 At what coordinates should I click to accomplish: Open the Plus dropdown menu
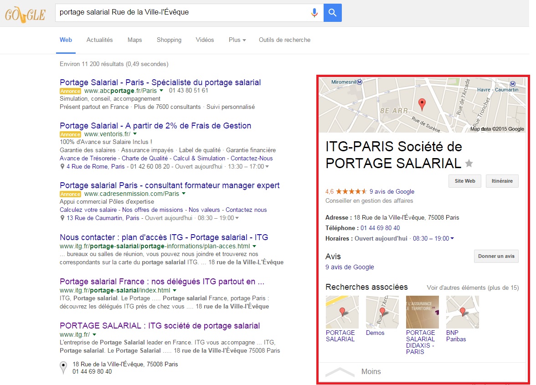[x=237, y=40]
